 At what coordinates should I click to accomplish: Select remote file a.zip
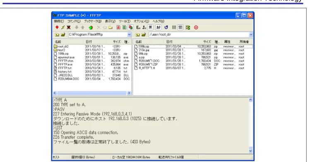(142, 57)
